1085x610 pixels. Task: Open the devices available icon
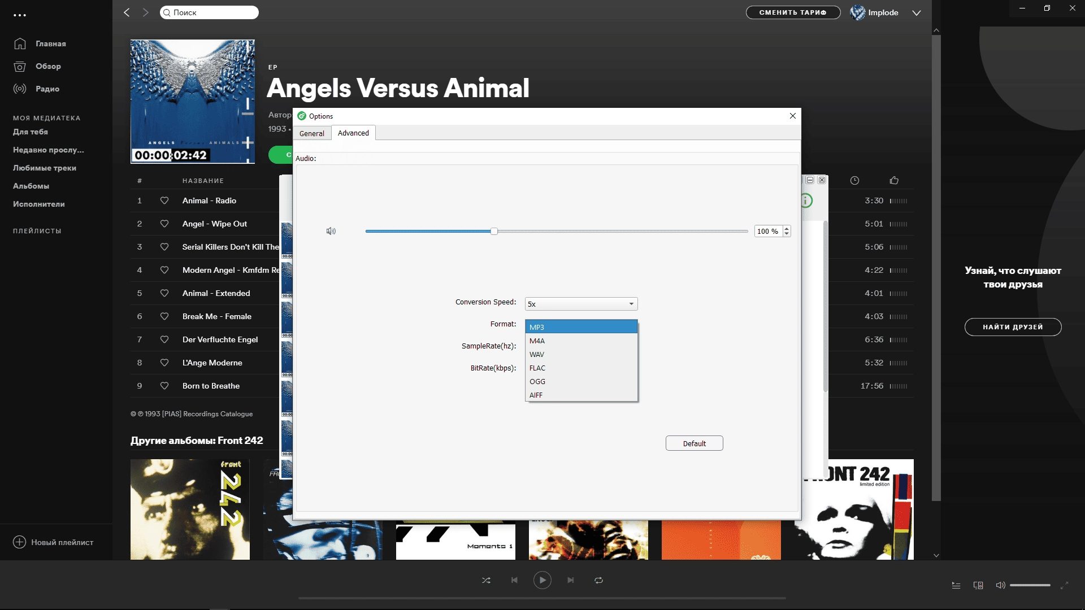(x=978, y=585)
